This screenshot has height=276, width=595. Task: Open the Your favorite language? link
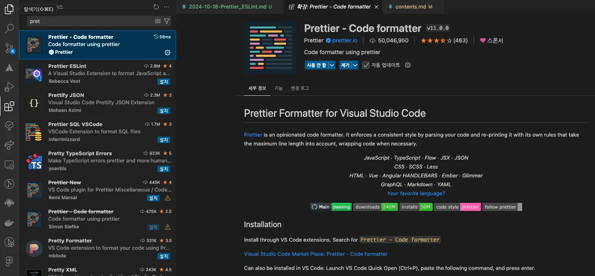(416, 193)
